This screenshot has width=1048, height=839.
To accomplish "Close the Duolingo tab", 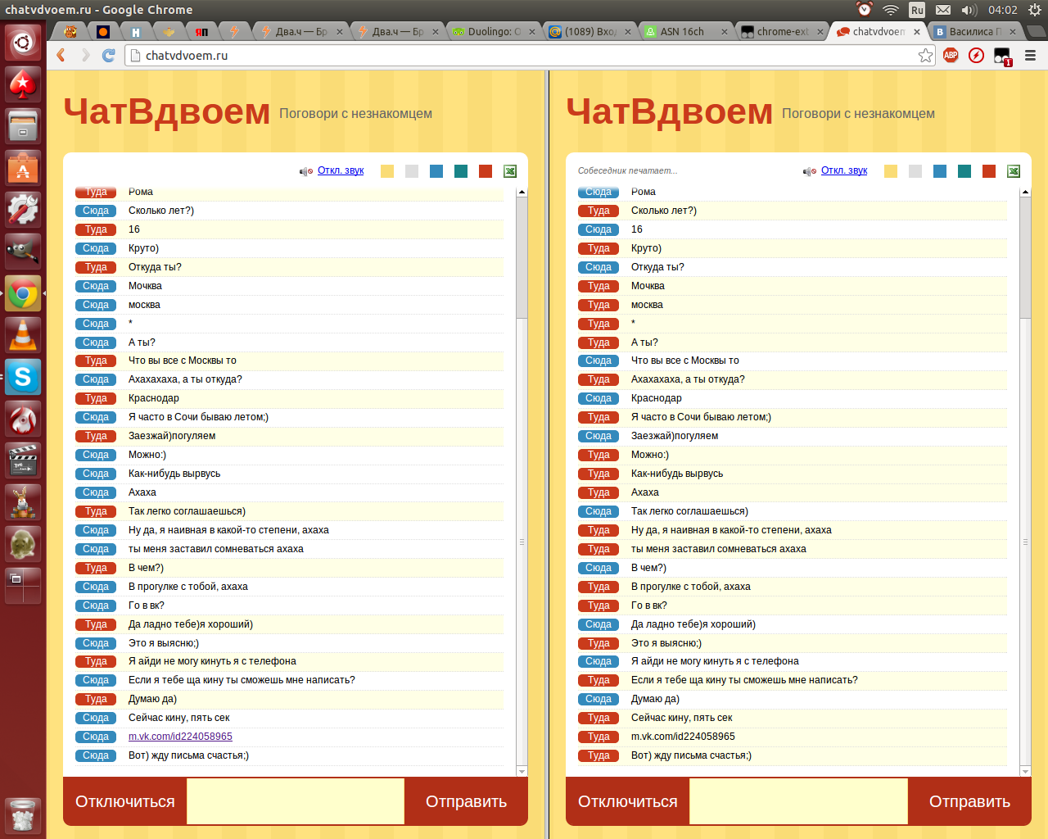I will 532,32.
